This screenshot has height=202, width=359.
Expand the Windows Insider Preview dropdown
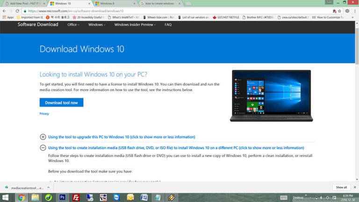(135, 25)
